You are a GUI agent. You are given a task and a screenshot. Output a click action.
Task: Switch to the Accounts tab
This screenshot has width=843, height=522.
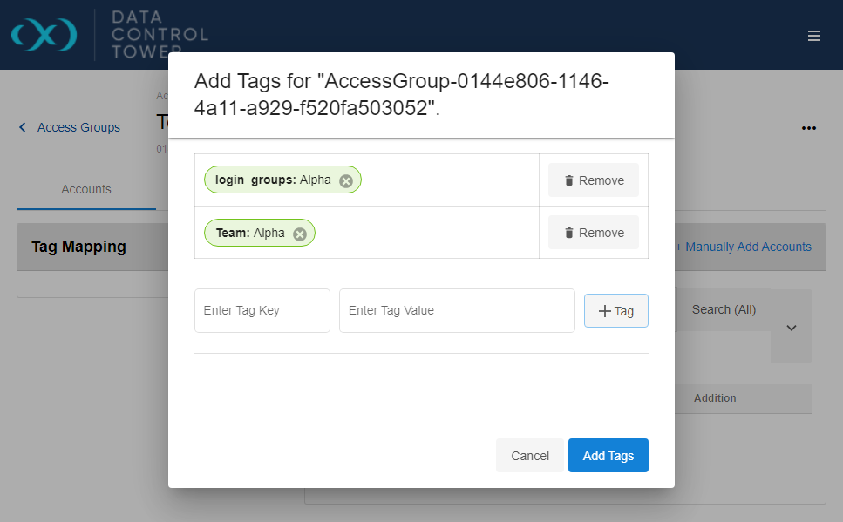[86, 189]
